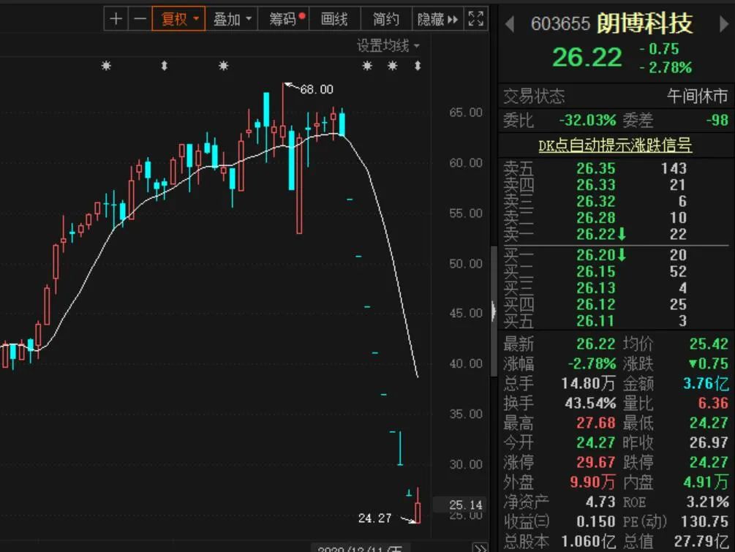
Task: Open the 画线 drawing tool
Action: pos(334,19)
